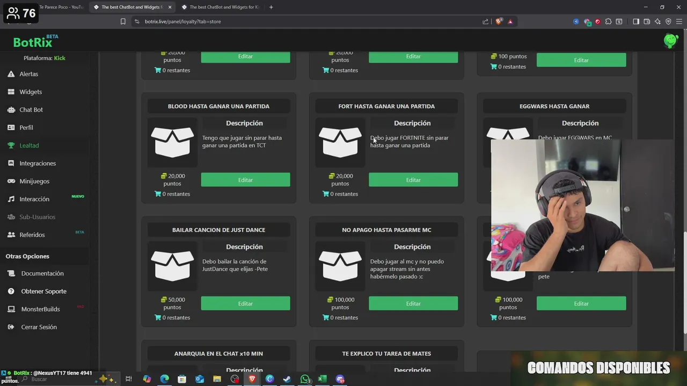The width and height of the screenshot is (687, 386).
Task: Click the Otras Opciones heading
Action: point(27,256)
